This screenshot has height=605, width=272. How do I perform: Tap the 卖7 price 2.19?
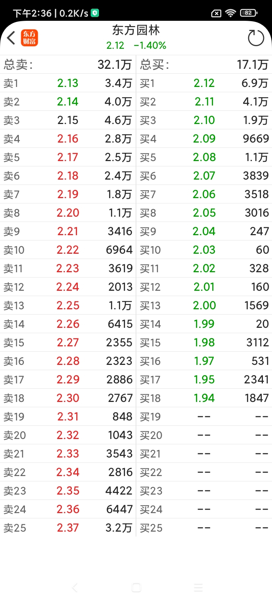click(68, 194)
